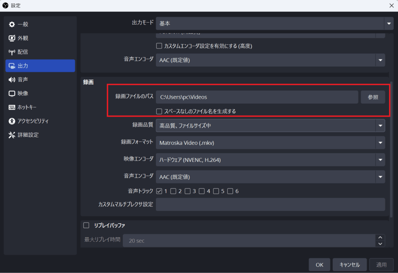Open ホットキー keyboard icon

[x=12, y=107]
